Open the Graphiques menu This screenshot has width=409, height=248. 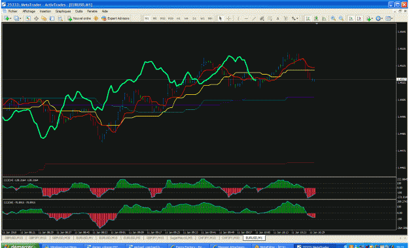63,11
